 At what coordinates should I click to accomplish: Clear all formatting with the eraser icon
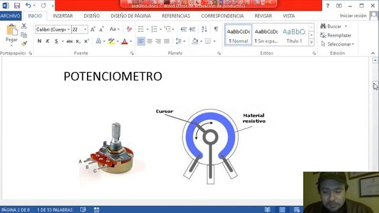point(129,29)
